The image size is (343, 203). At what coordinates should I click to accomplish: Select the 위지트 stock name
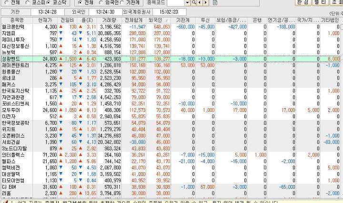click(x=9, y=129)
